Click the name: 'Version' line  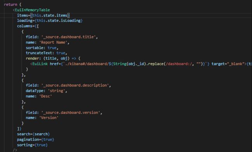(x=42, y=118)
